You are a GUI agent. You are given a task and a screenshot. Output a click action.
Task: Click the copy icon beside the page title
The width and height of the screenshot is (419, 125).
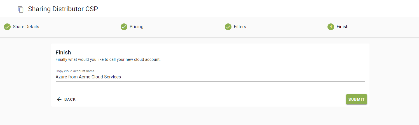(x=20, y=9)
